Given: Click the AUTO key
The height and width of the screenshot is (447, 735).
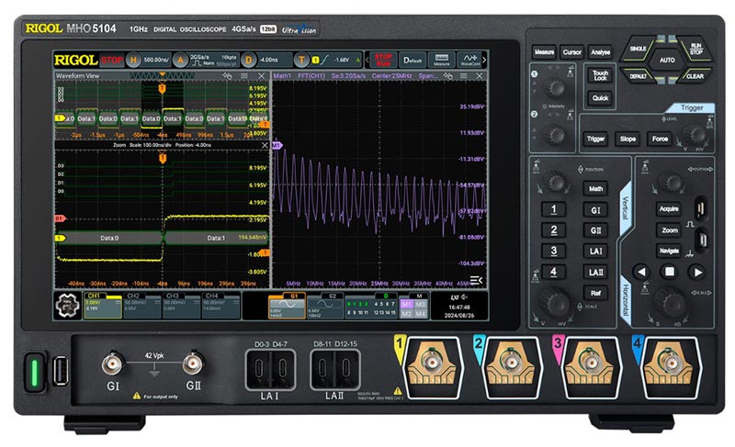Looking at the screenshot, I should point(667,61).
